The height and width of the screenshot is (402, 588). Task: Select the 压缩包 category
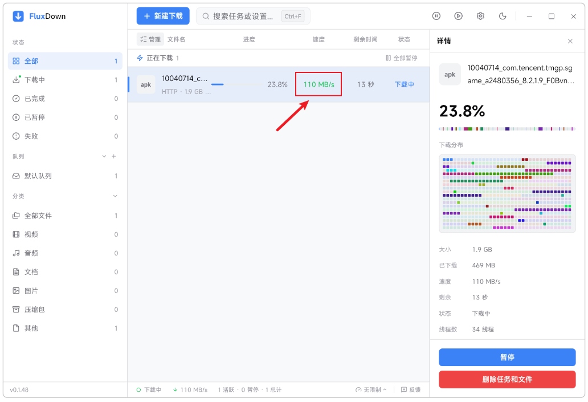(66, 309)
